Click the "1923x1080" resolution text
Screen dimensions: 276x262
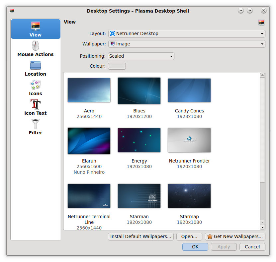(189, 116)
